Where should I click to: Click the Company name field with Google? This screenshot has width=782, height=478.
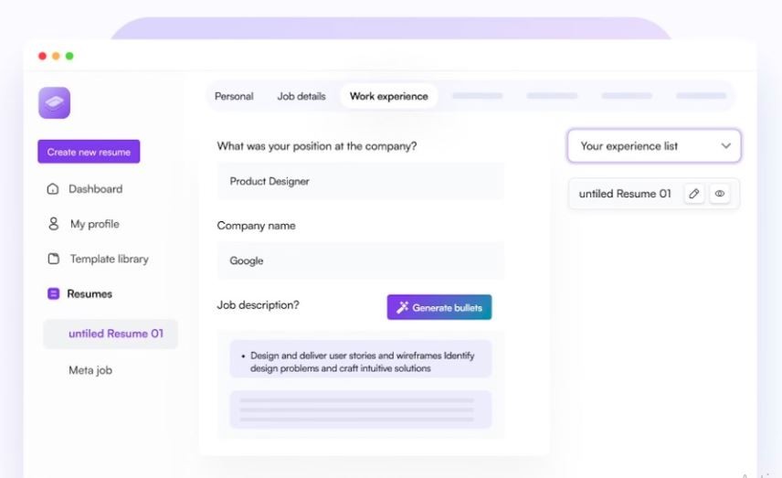[x=360, y=260]
